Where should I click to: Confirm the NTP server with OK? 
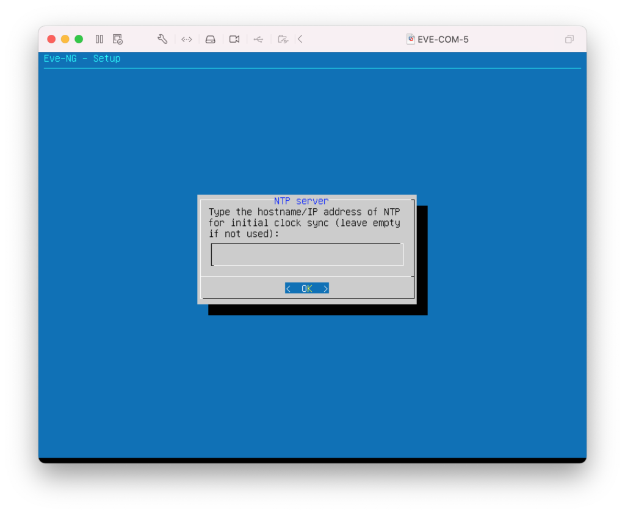coord(307,288)
